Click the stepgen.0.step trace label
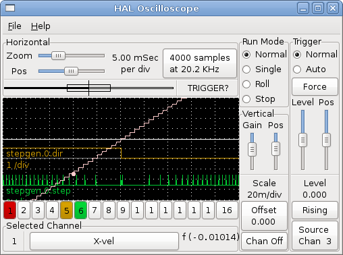Viewport: 343px width, 255px height. tap(38, 191)
